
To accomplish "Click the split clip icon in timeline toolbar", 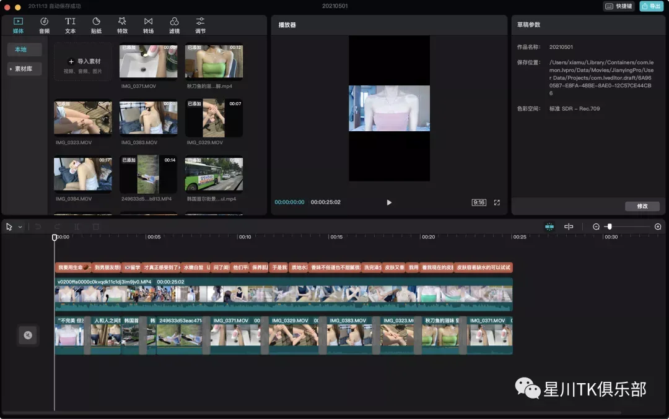I will click(77, 227).
